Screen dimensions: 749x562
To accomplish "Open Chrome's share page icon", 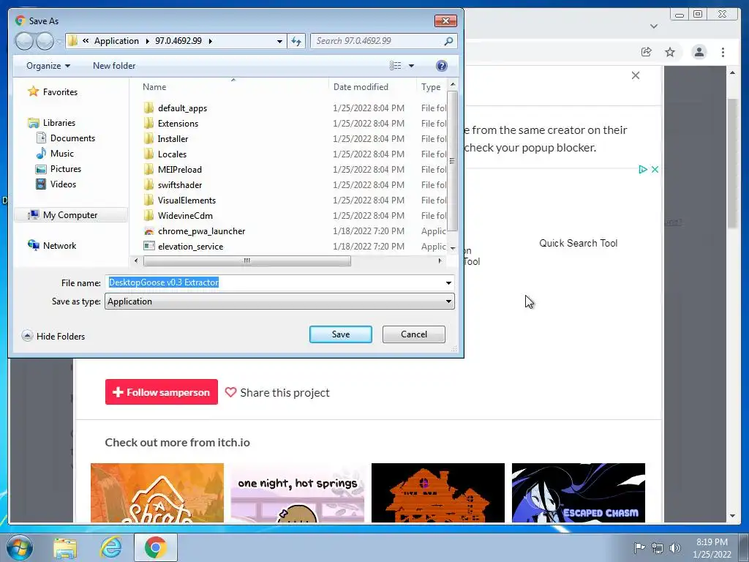I will (647, 52).
